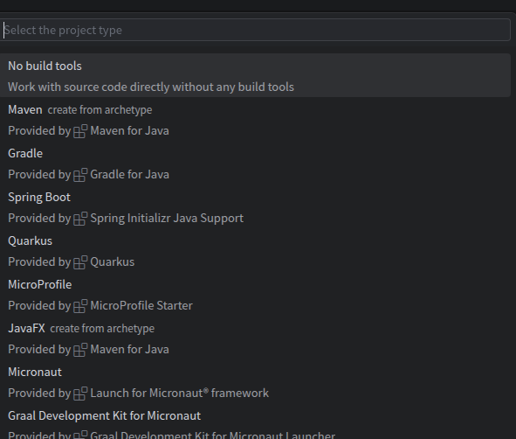Click the extension icon beside Graal Development Kit Launcher

(x=80, y=435)
